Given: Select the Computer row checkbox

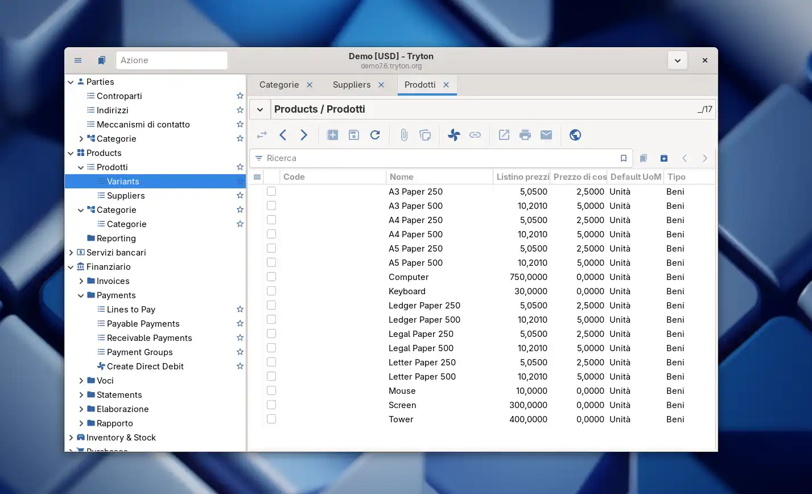Looking at the screenshot, I should pyautogui.click(x=271, y=277).
